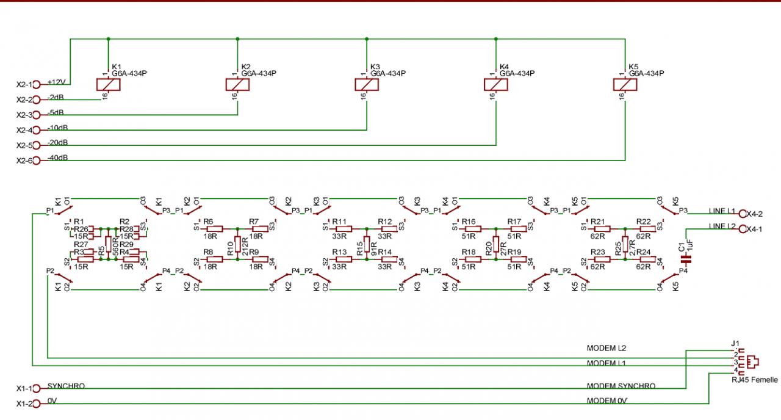781x420 pixels.
Task: Select vertical resistor R20 symbol
Action: (x=496, y=244)
